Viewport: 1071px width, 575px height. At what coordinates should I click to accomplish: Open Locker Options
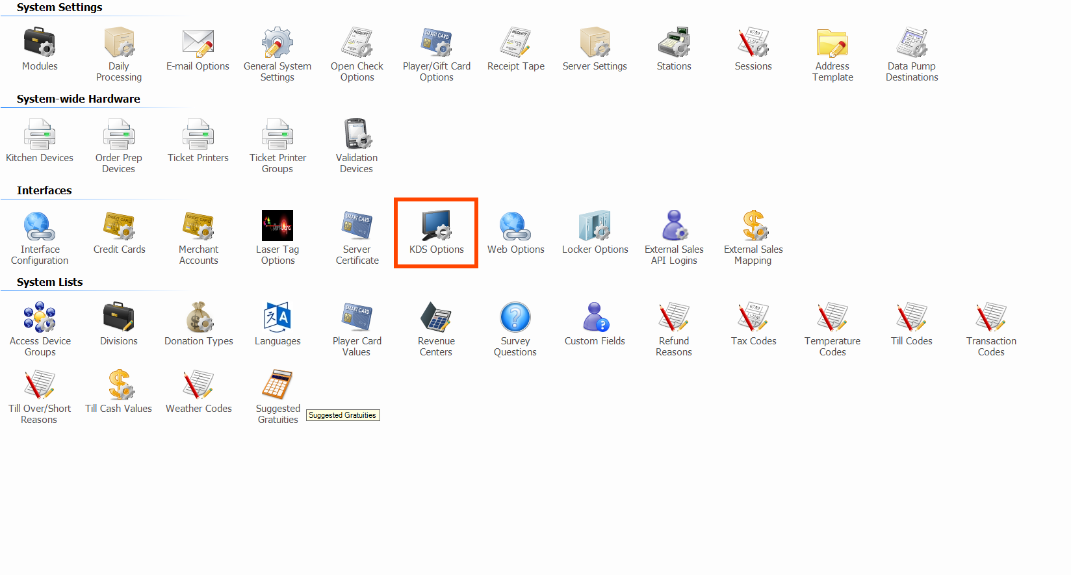point(595,226)
